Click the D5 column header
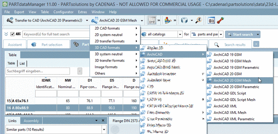278x134 pixels. [x=112, y=80]
